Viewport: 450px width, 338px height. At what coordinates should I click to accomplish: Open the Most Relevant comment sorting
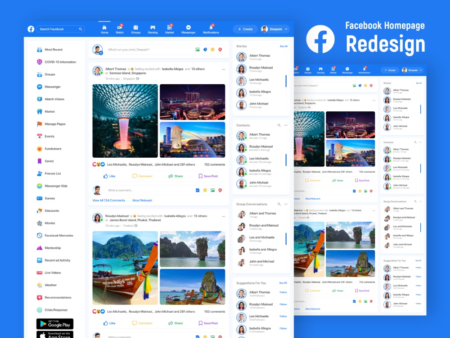click(x=142, y=200)
